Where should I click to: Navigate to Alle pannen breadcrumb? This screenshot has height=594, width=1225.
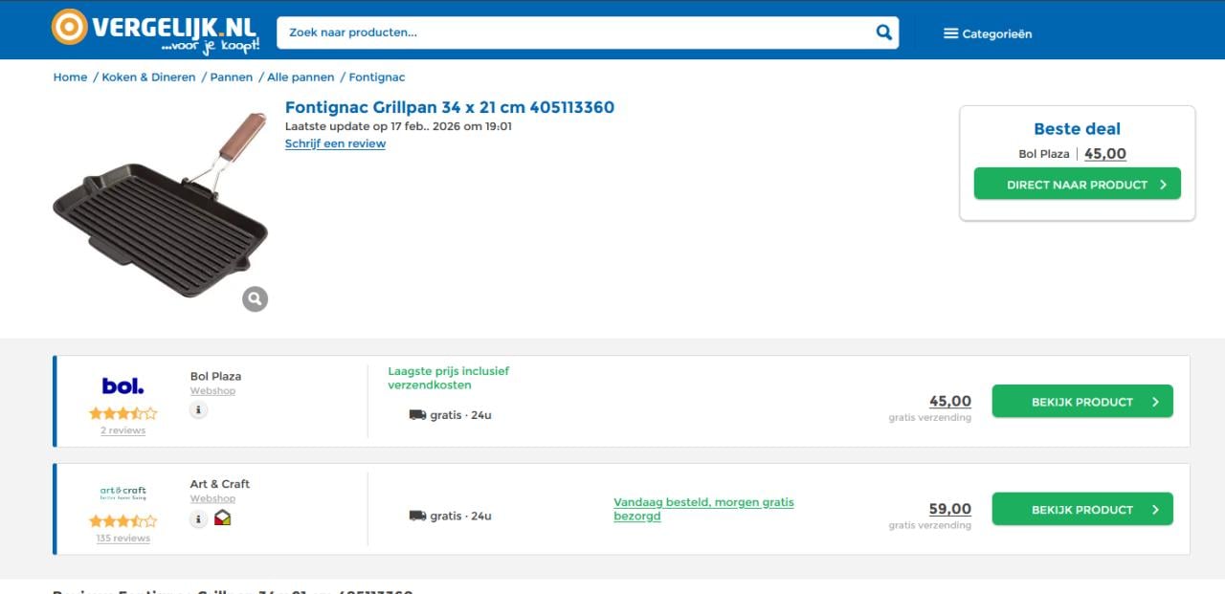301,77
